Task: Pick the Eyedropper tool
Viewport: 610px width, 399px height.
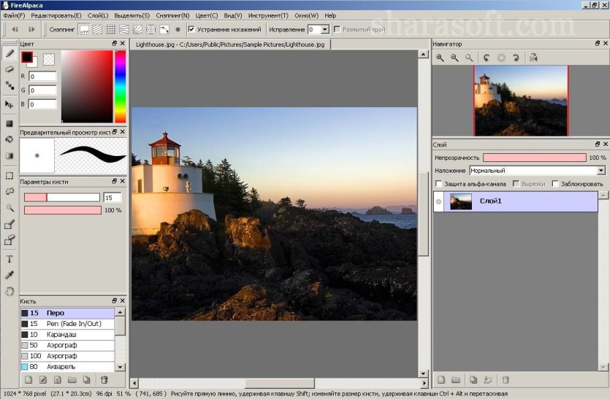Action: point(9,275)
